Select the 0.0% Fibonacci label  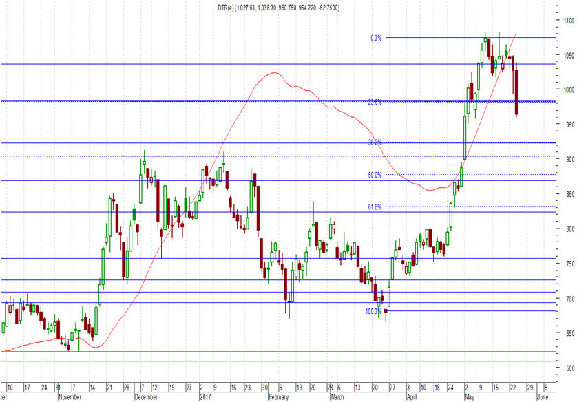click(376, 38)
